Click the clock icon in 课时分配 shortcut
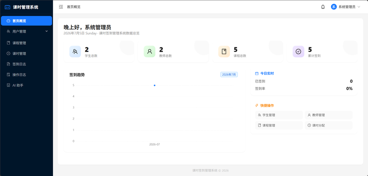Image resolution: width=368 pixels, height=176 pixels. pos(309,125)
